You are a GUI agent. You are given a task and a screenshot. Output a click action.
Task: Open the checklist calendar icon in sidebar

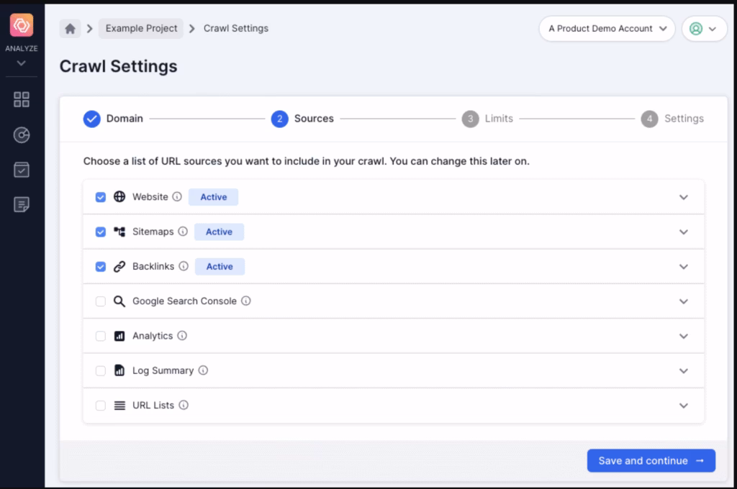pyautogui.click(x=22, y=170)
